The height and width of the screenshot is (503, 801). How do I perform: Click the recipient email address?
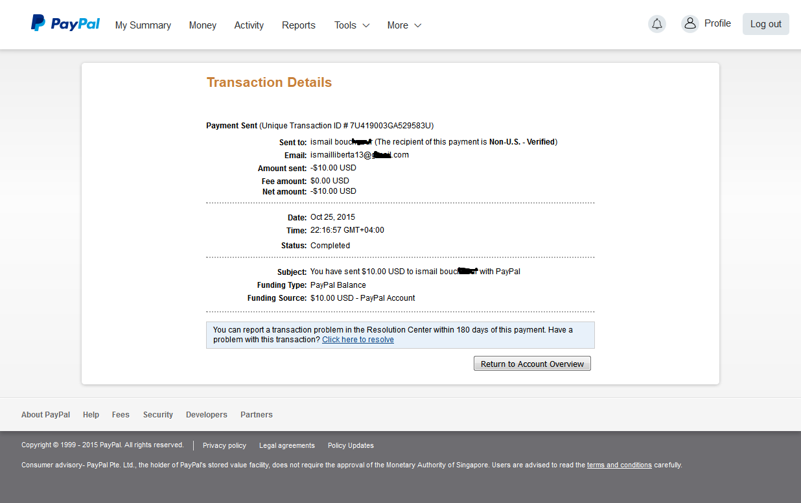(360, 155)
